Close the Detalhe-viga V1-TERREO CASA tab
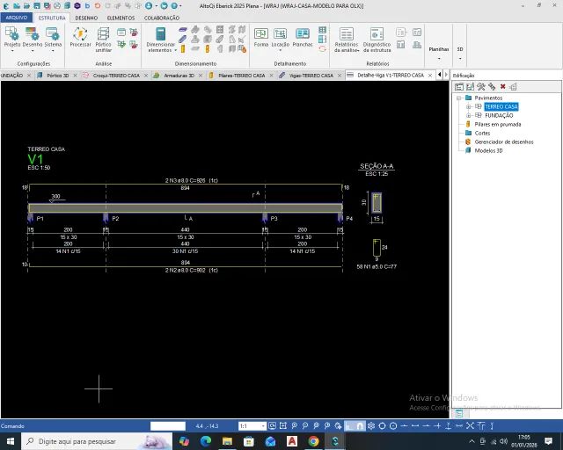Screen dimensions: 563x450 pyautogui.click(x=430, y=76)
